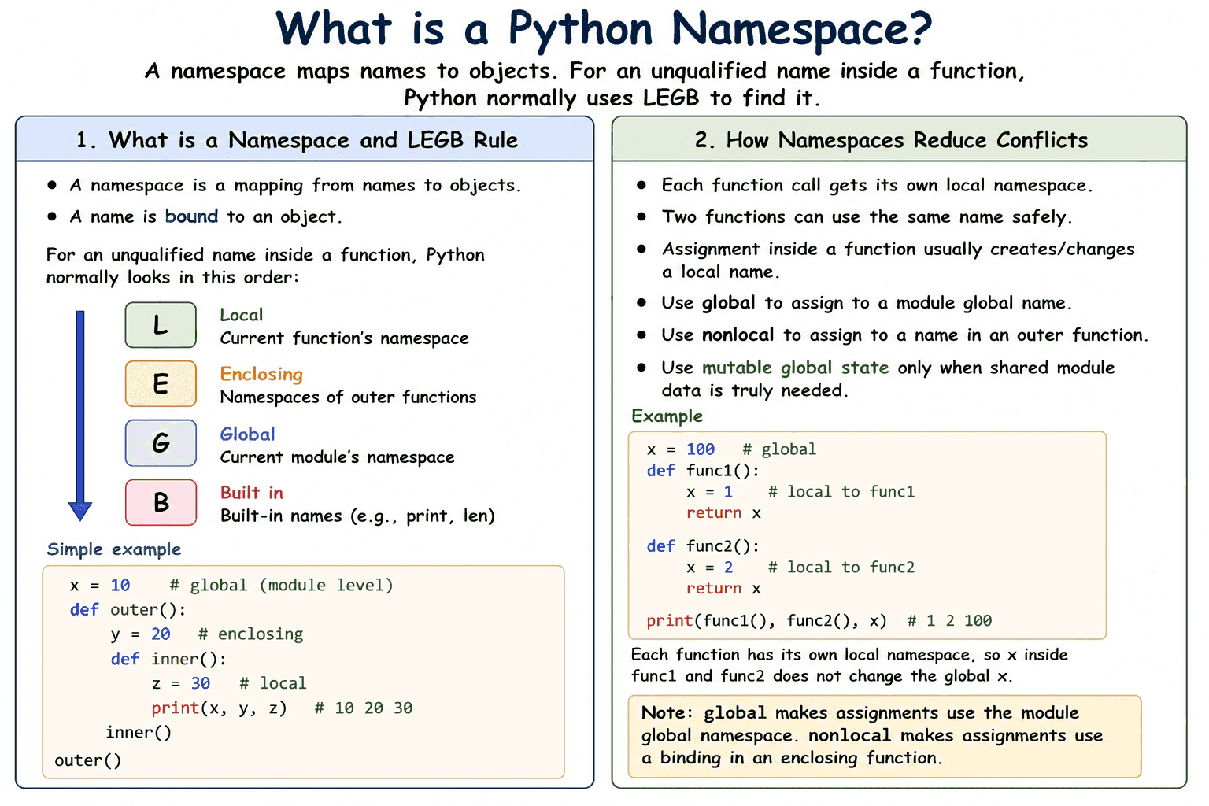Image resolution: width=1209 pixels, height=806 pixels.
Task: Click code line 'x = 100 # global'
Action: [731, 449]
